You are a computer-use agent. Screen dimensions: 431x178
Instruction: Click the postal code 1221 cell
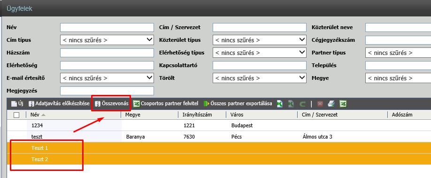189,125
